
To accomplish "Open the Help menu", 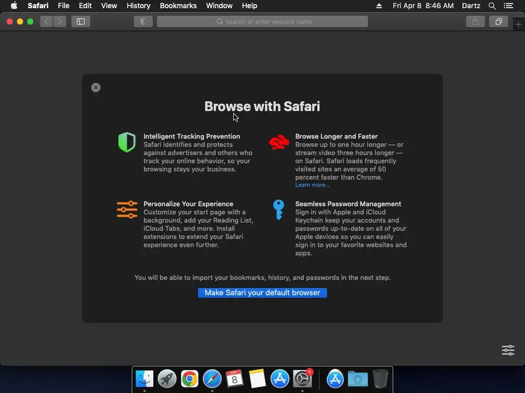I will [250, 6].
